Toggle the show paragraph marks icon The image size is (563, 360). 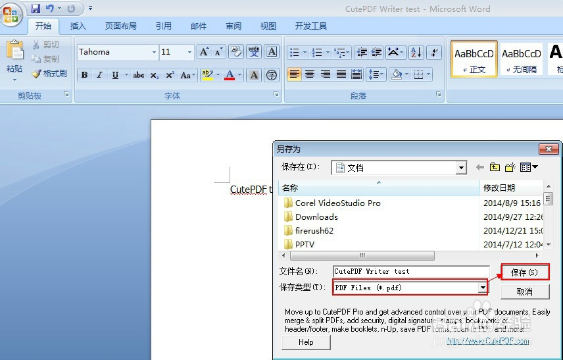point(435,53)
